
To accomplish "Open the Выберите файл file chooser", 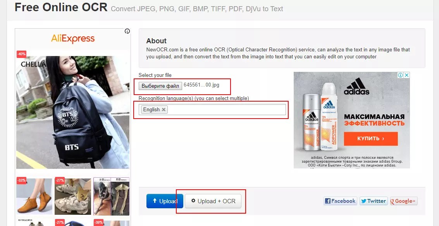I will (160, 86).
